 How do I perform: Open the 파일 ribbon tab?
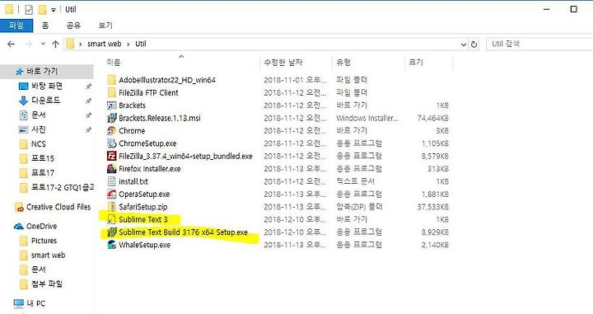[16, 26]
